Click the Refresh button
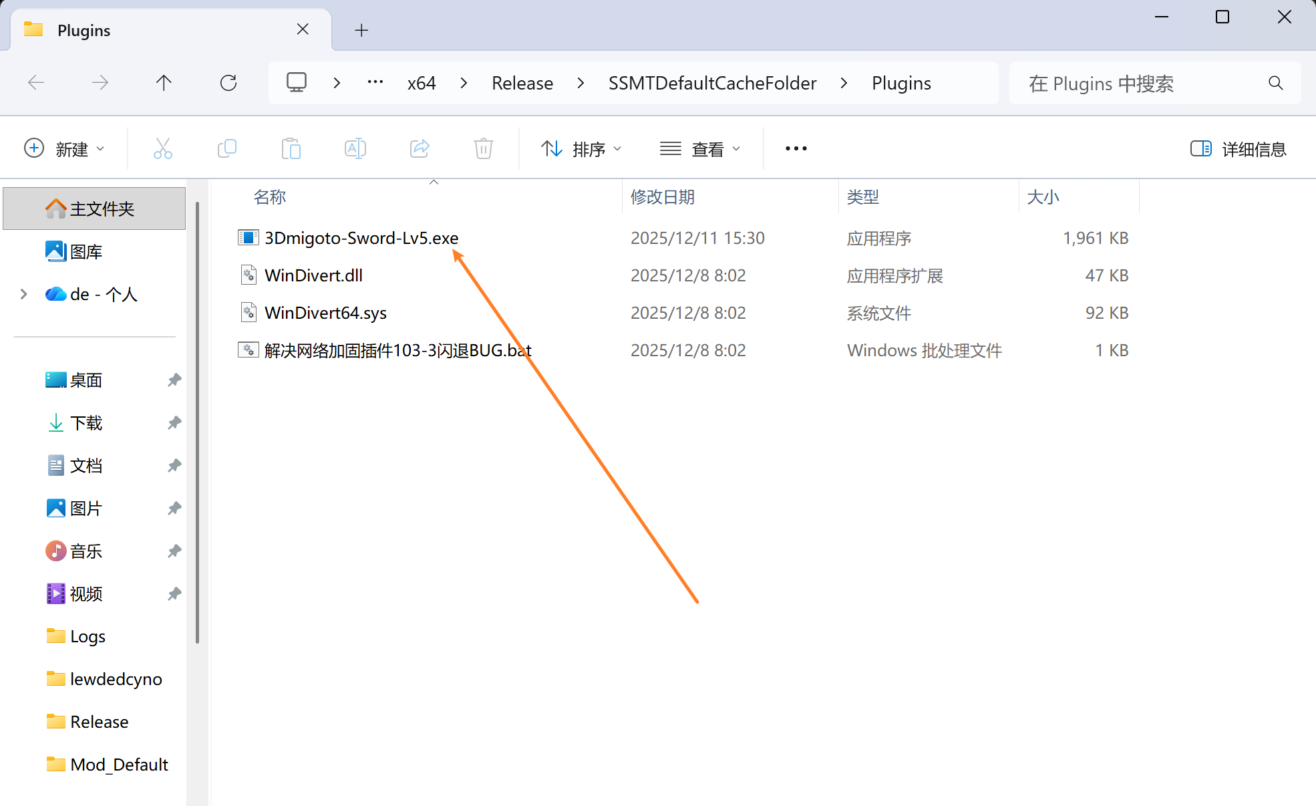Viewport: 1316px width, 806px height. [x=228, y=83]
